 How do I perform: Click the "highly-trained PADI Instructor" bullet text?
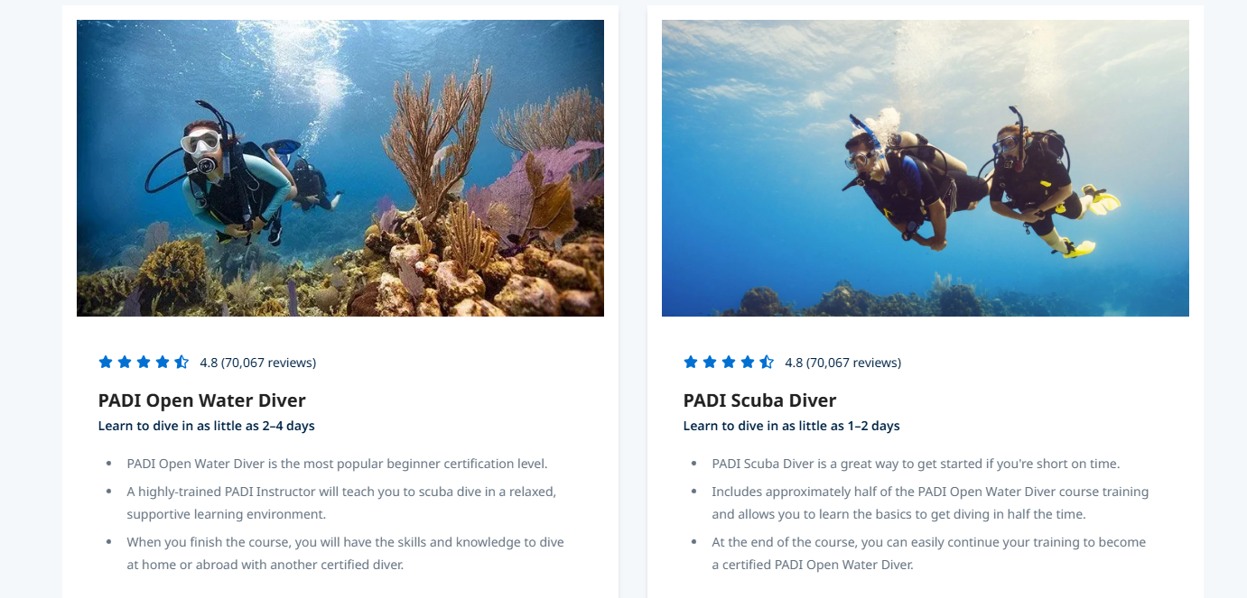click(341, 502)
